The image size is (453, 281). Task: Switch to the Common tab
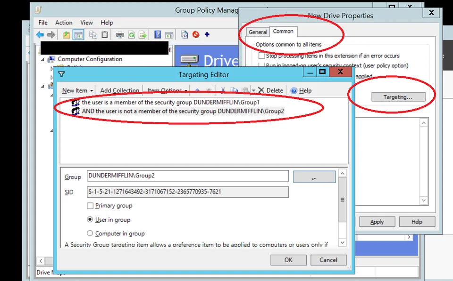coord(283,31)
